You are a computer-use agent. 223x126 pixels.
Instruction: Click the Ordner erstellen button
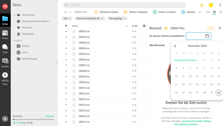[x=164, y=12]
